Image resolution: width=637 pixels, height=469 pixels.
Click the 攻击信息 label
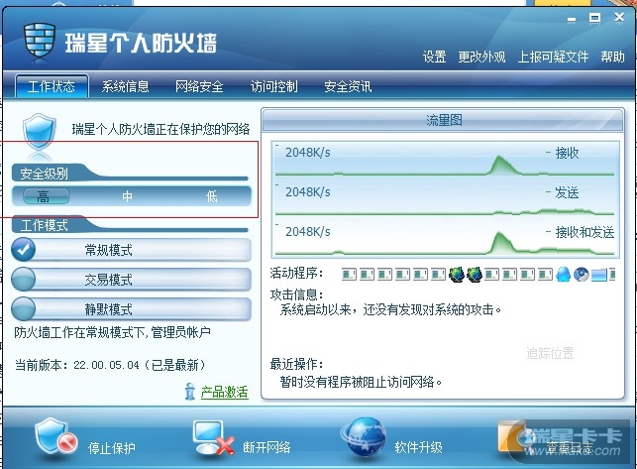(296, 294)
